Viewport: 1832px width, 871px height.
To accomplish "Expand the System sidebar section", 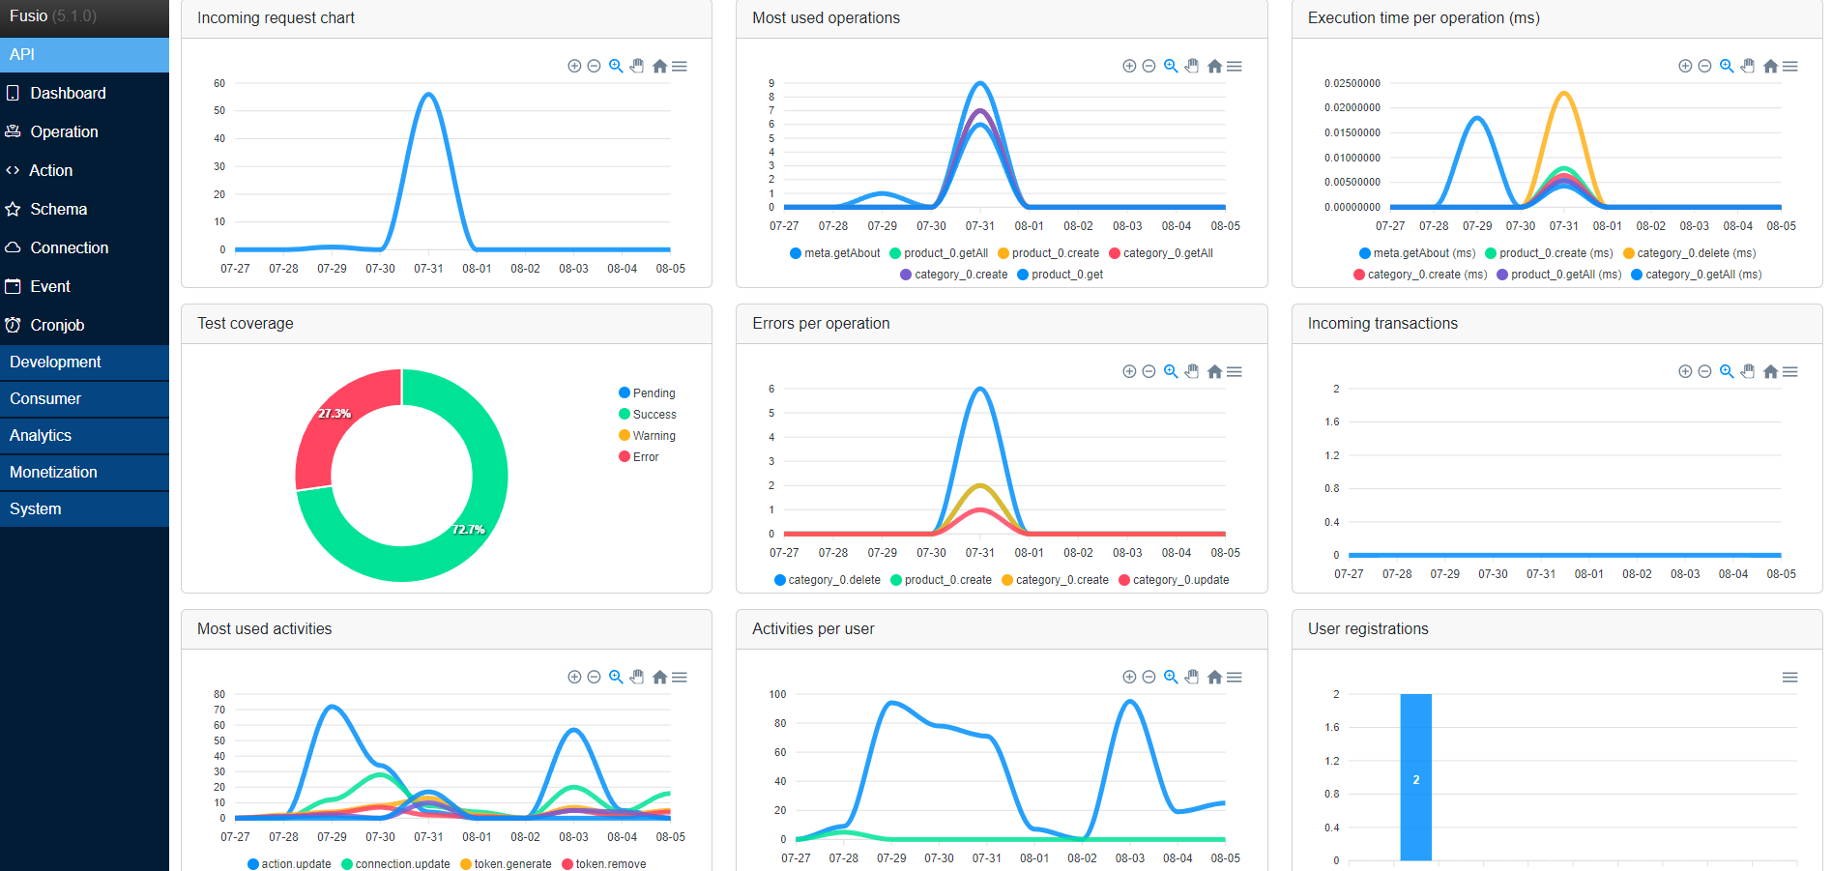I will (84, 508).
